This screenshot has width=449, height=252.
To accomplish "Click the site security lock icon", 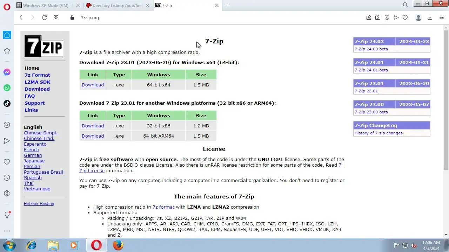I will click(72, 17).
